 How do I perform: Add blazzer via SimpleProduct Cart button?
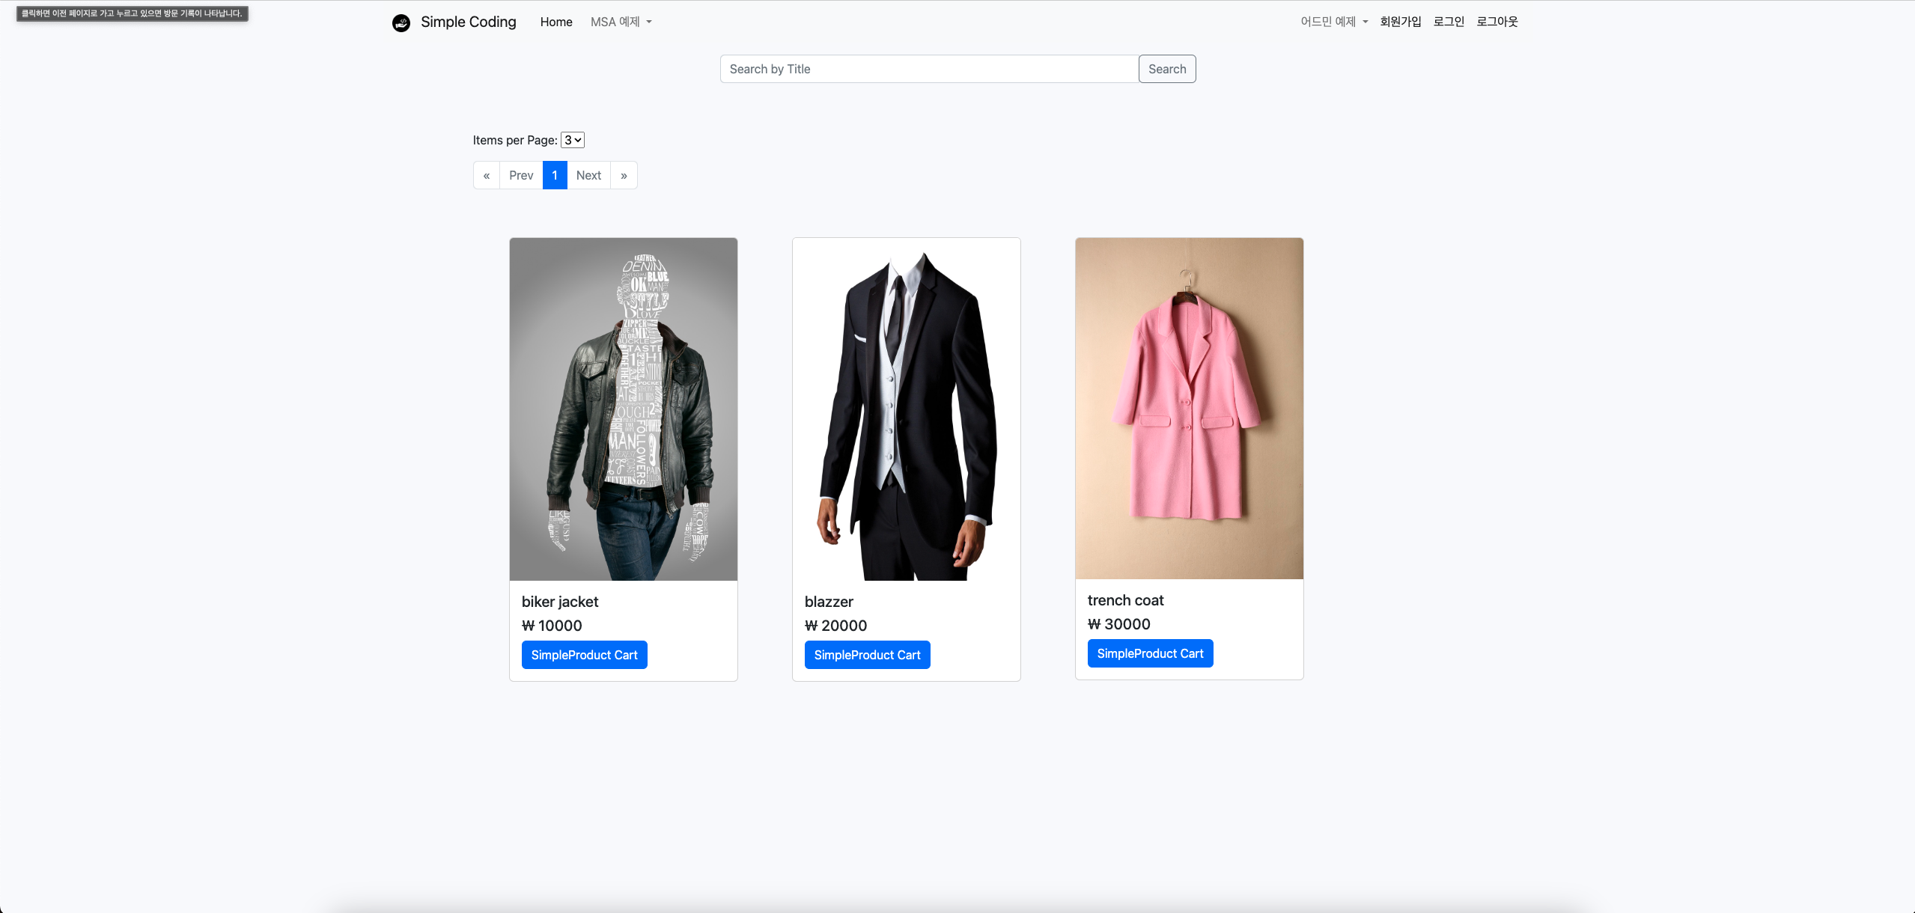(x=867, y=655)
